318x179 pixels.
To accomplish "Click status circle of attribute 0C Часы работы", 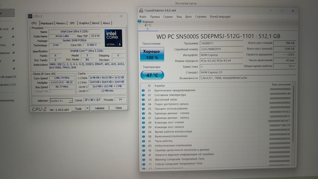I will pos(144,141).
